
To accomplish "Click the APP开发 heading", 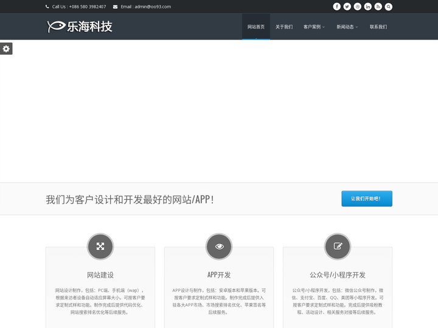I will (x=219, y=275).
